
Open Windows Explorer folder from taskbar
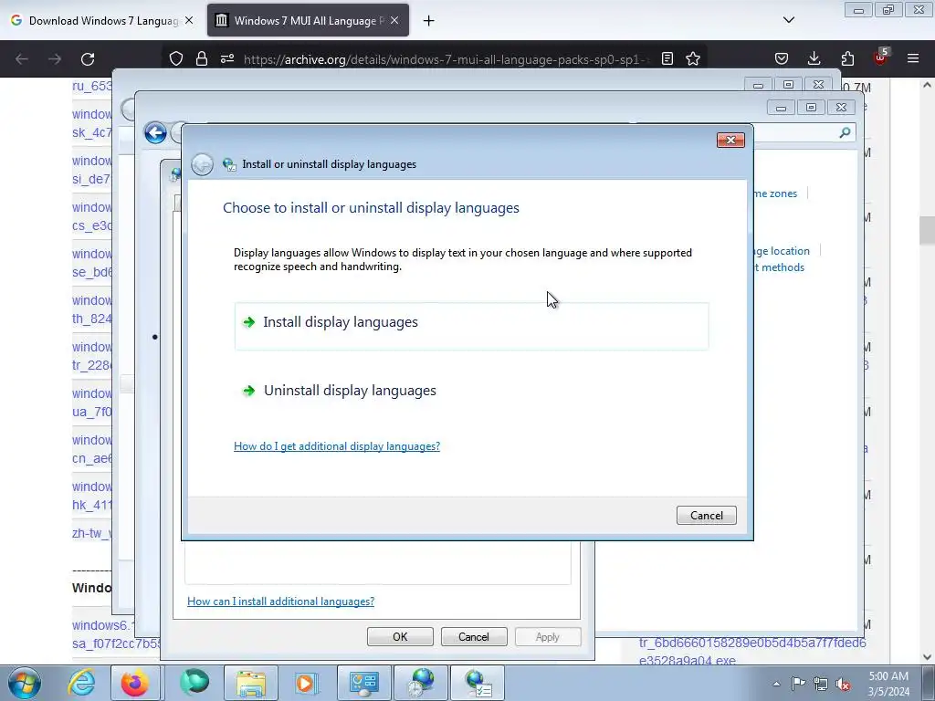251,683
